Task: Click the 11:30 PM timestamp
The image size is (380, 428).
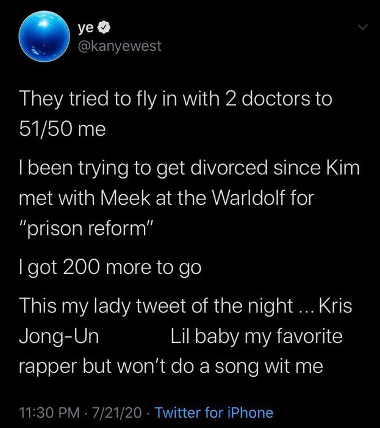Action: (41, 412)
